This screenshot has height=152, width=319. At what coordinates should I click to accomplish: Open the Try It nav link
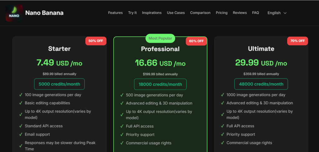coord(132,12)
